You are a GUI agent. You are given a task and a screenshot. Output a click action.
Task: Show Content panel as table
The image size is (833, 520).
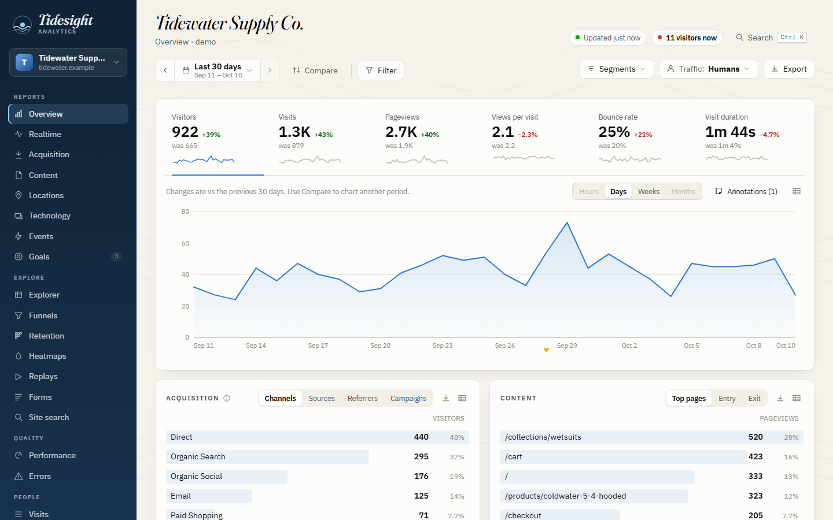[x=797, y=398]
